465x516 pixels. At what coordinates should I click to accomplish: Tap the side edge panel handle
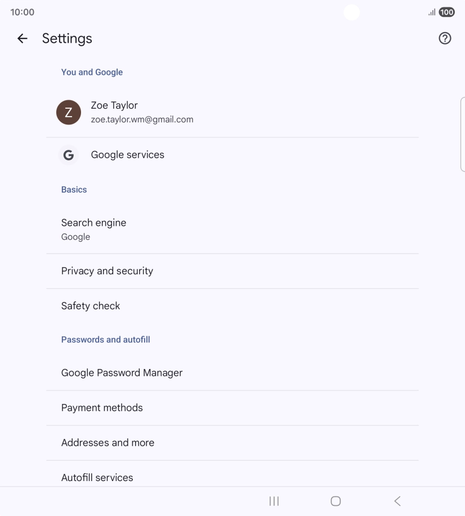coord(462,134)
